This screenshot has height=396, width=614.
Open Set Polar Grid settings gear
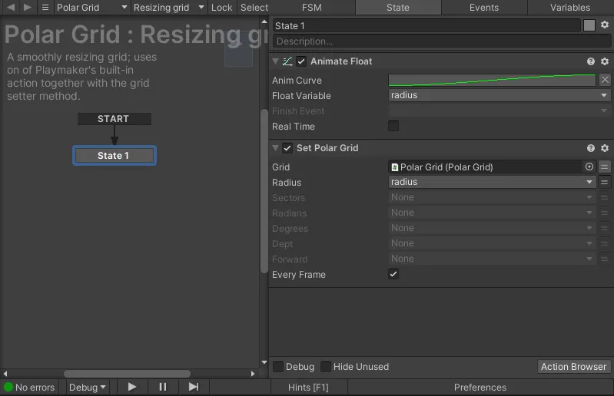point(605,148)
